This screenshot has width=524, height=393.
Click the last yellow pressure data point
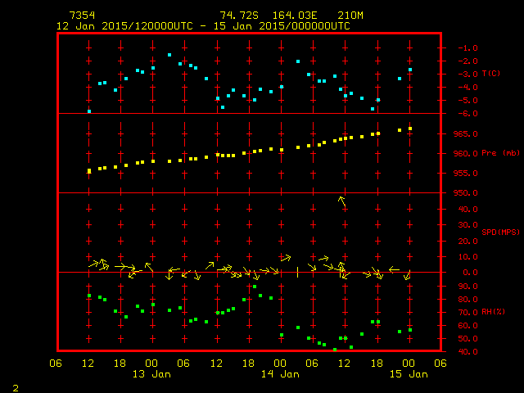pos(410,129)
